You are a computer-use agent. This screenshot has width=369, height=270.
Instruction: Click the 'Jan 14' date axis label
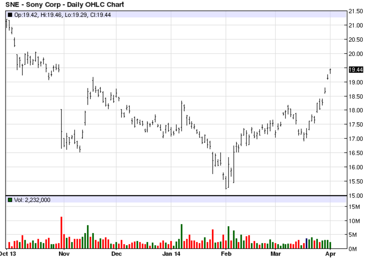pyautogui.click(x=171, y=254)
